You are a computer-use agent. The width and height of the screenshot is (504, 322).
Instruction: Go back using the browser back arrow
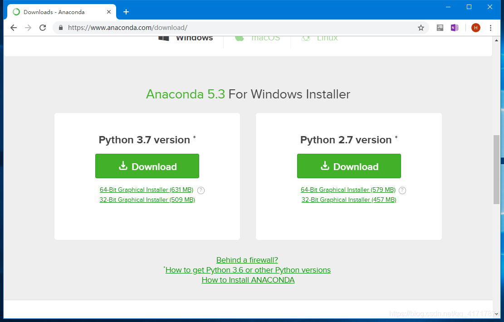tap(14, 28)
